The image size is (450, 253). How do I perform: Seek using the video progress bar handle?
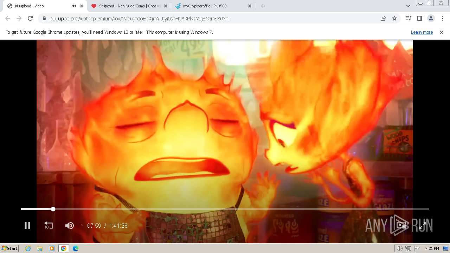pos(53,209)
